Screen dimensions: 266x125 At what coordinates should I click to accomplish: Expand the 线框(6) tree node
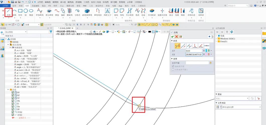tap(8, 42)
